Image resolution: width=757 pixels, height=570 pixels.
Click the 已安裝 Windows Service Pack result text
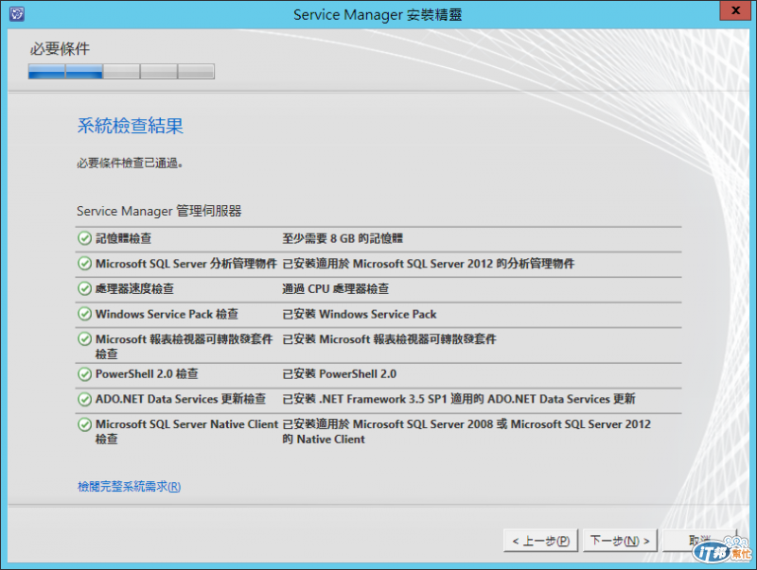[x=360, y=314]
